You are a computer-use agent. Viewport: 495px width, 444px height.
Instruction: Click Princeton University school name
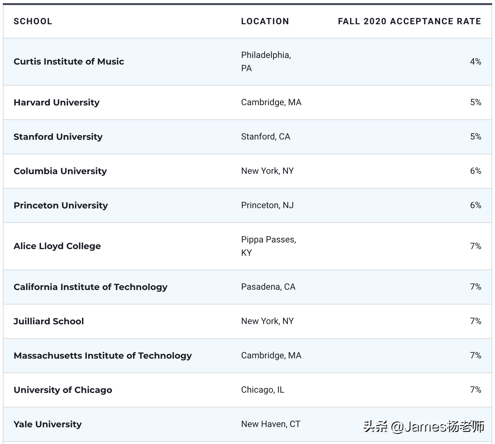61,205
